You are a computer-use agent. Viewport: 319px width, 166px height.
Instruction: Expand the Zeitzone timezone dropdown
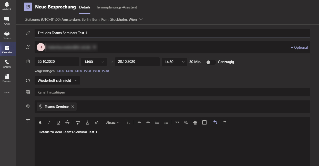(x=141, y=19)
